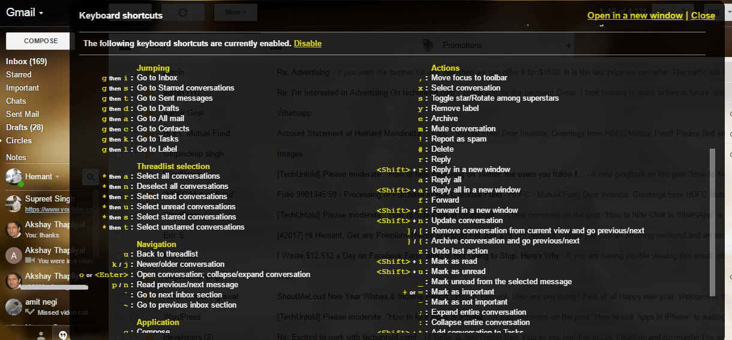The width and height of the screenshot is (732, 340).
Task: Click the "Select all conversations" shortcut text
Action: click(x=178, y=176)
